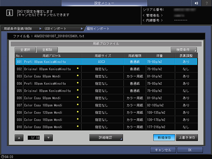Select row 004 Profi 80gsm KonicaMinolta

tap(106, 84)
